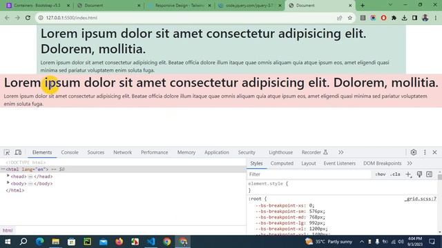Open the _grid.scss:7 source link
Image resolution: width=442 pixels, height=248 pixels.
421,199
